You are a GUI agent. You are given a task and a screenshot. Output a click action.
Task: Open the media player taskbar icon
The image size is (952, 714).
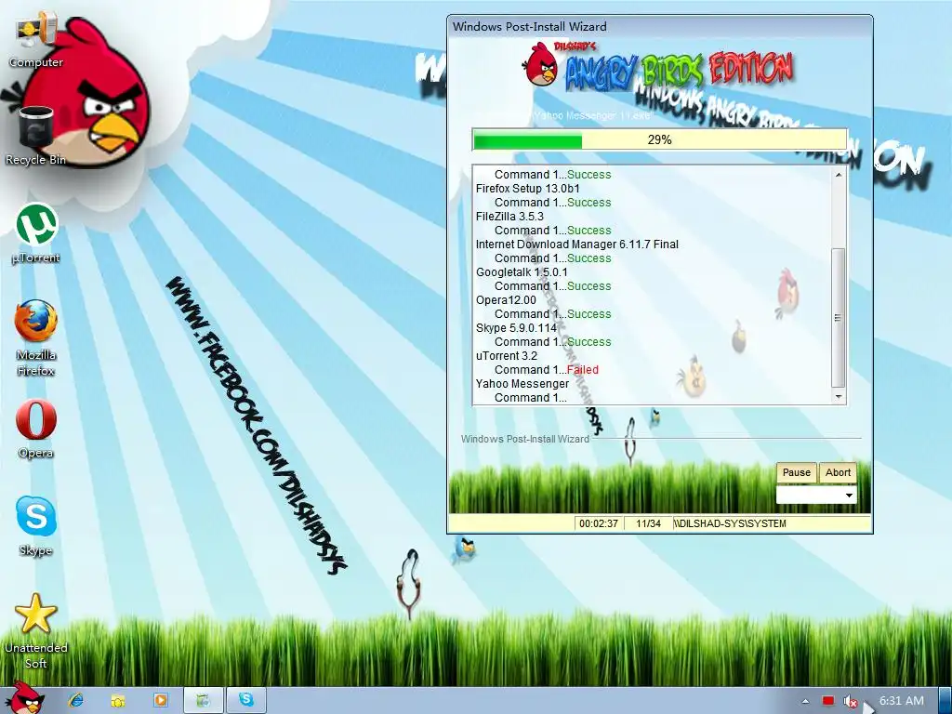pyautogui.click(x=160, y=700)
